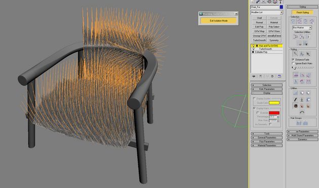Image resolution: width=319 pixels, height=188 pixels.
Task: Expand the mr Parameters rollout
Action: 302,131
